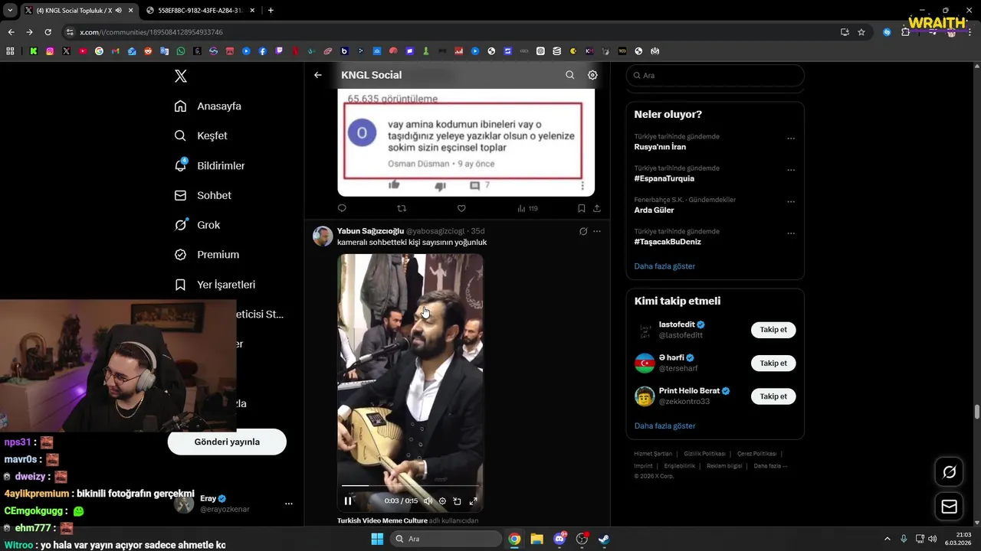Click the page vertical scrollbar thumb
This screenshot has width=981, height=551.
click(977, 412)
